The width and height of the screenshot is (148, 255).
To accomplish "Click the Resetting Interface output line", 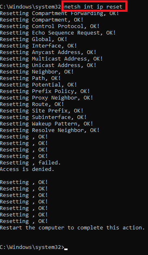I will point(38,46).
